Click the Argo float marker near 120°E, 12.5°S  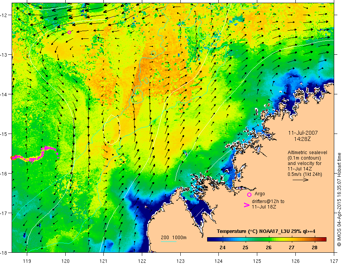(x=69, y=33)
